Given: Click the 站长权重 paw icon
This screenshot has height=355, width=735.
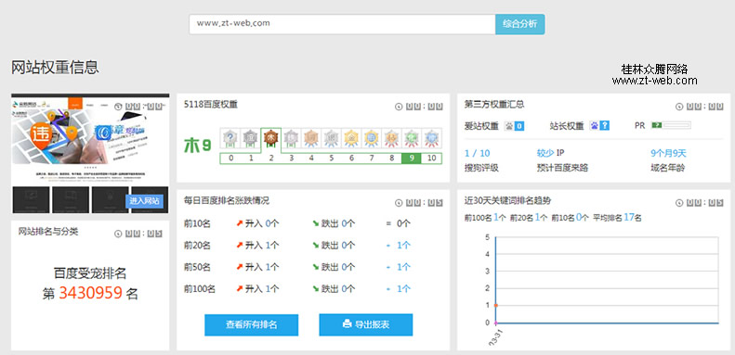Looking at the screenshot, I should (x=595, y=126).
